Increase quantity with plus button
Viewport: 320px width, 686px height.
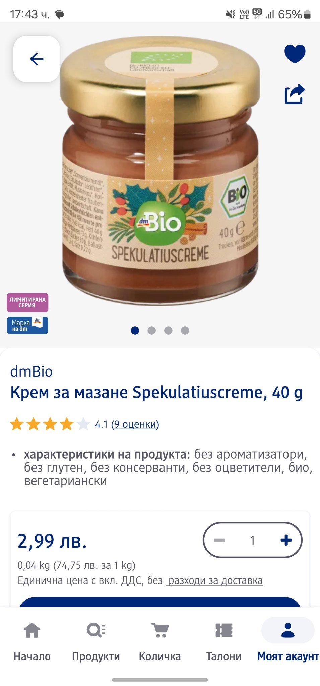[x=286, y=540]
